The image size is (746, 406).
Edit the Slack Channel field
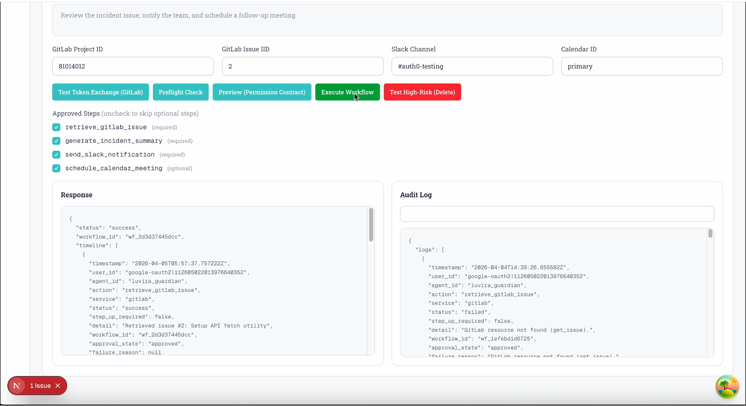(x=472, y=66)
